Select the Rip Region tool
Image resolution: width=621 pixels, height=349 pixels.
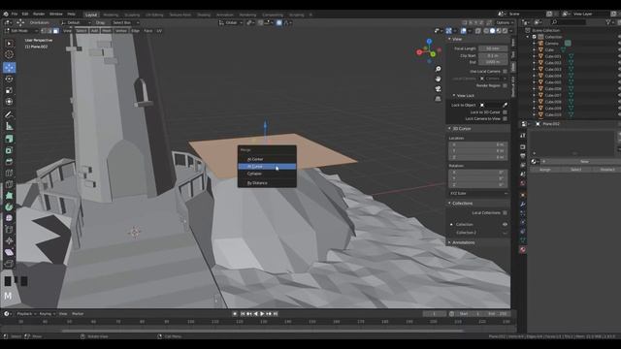(x=9, y=264)
